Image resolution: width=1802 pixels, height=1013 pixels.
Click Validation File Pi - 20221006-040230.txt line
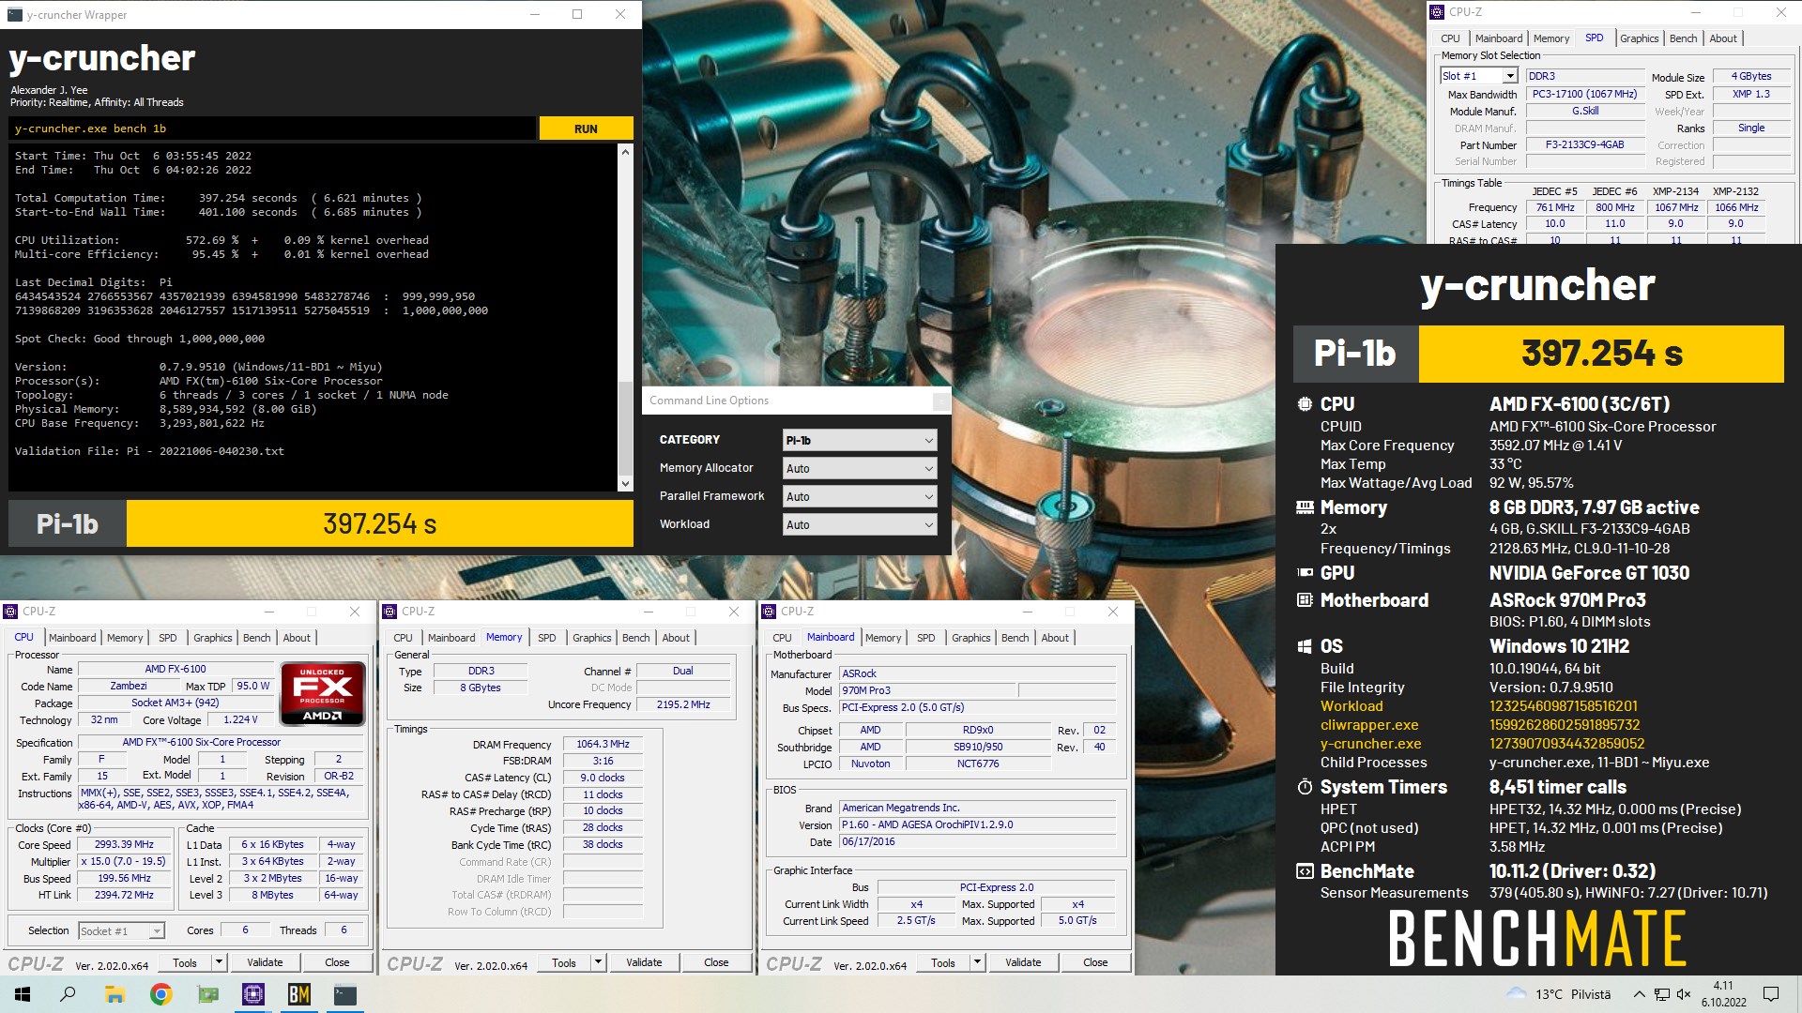(149, 451)
